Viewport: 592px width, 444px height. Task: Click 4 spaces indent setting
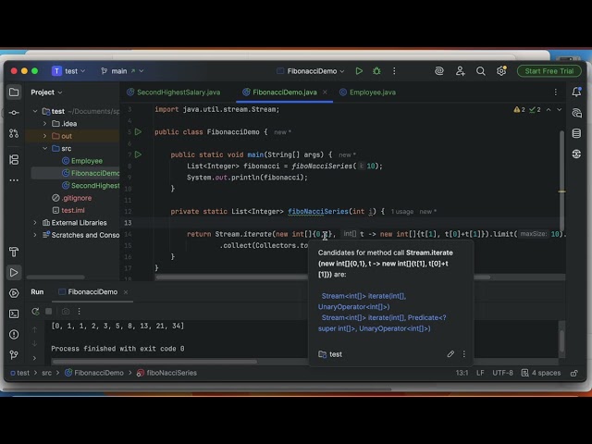[541, 373]
